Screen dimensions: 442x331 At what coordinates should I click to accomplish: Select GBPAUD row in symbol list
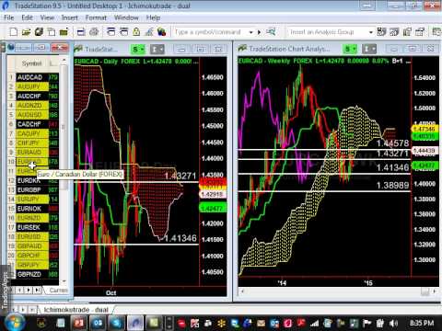coord(32,246)
